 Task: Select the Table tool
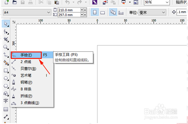point(6,109)
